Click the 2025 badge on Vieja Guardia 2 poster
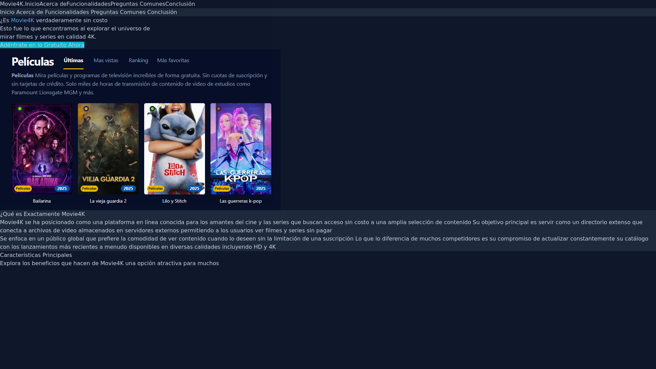Image resolution: width=656 pixels, height=369 pixels. [x=128, y=189]
